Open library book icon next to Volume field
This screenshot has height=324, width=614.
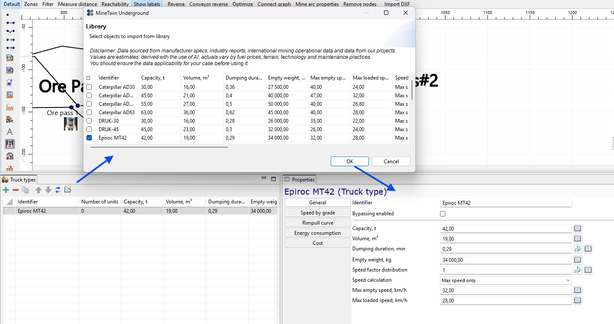(578, 239)
